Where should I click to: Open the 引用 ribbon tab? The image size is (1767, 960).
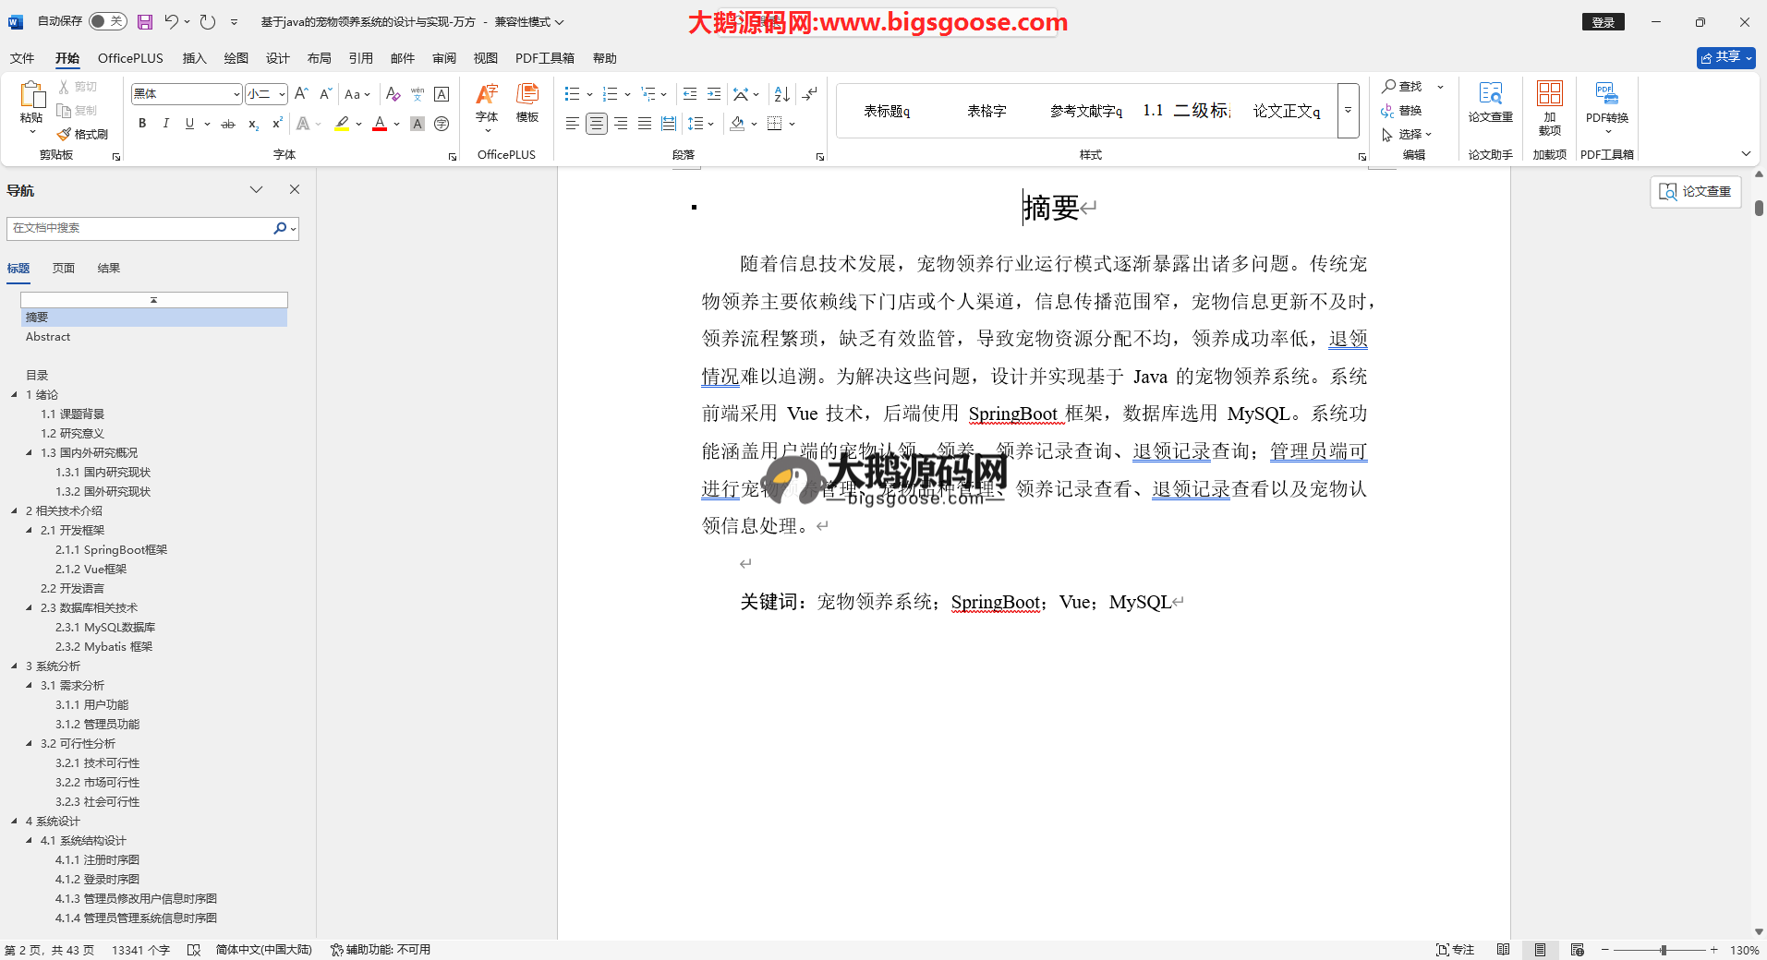point(360,58)
